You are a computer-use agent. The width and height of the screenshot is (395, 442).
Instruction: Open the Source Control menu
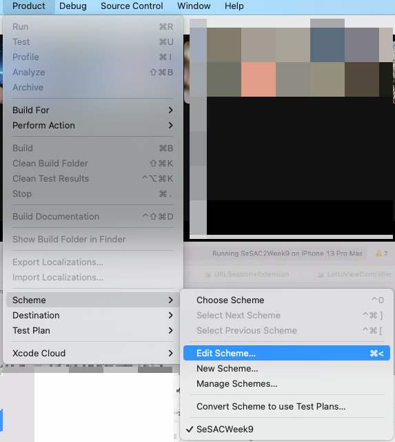pyautogui.click(x=132, y=6)
